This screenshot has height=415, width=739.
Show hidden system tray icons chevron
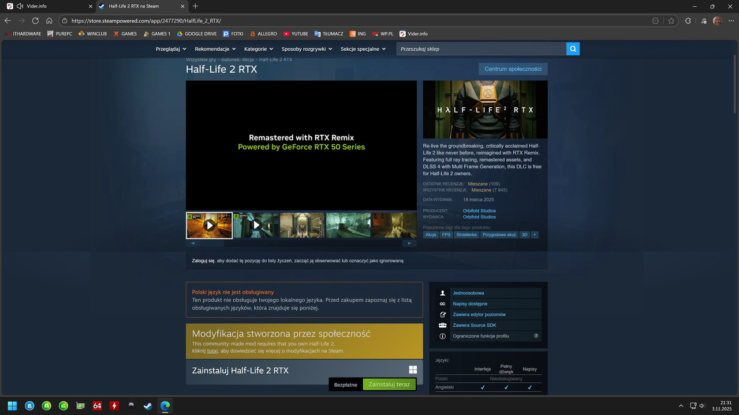[681, 405]
